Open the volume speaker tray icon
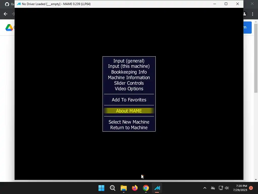 click(227, 188)
